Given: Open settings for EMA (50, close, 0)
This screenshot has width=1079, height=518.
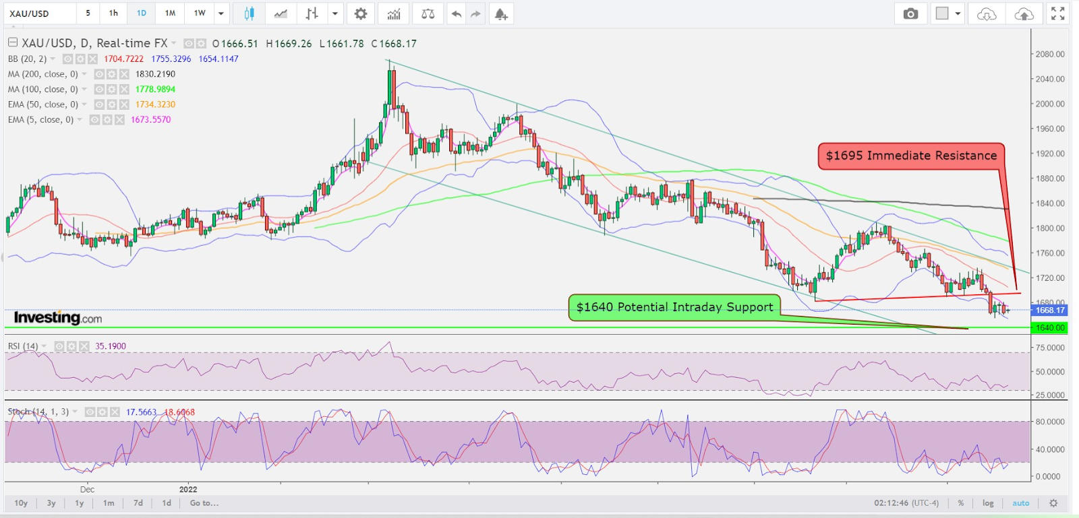Looking at the screenshot, I should click(x=111, y=104).
